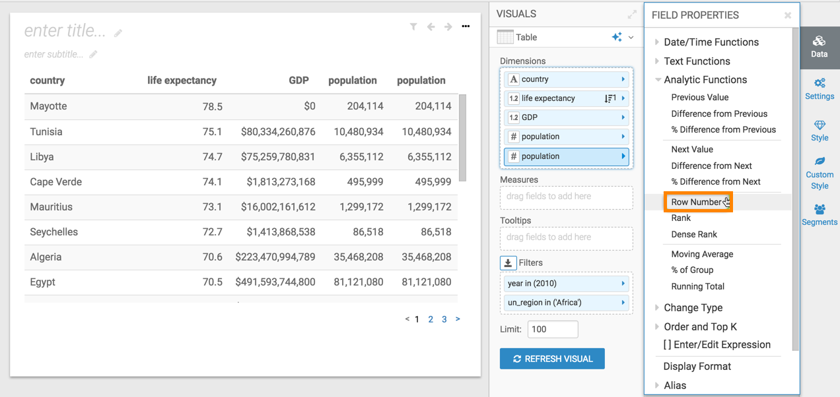Click the Refresh Visual button
Viewport: 840px width, 397px height.
[x=552, y=359]
